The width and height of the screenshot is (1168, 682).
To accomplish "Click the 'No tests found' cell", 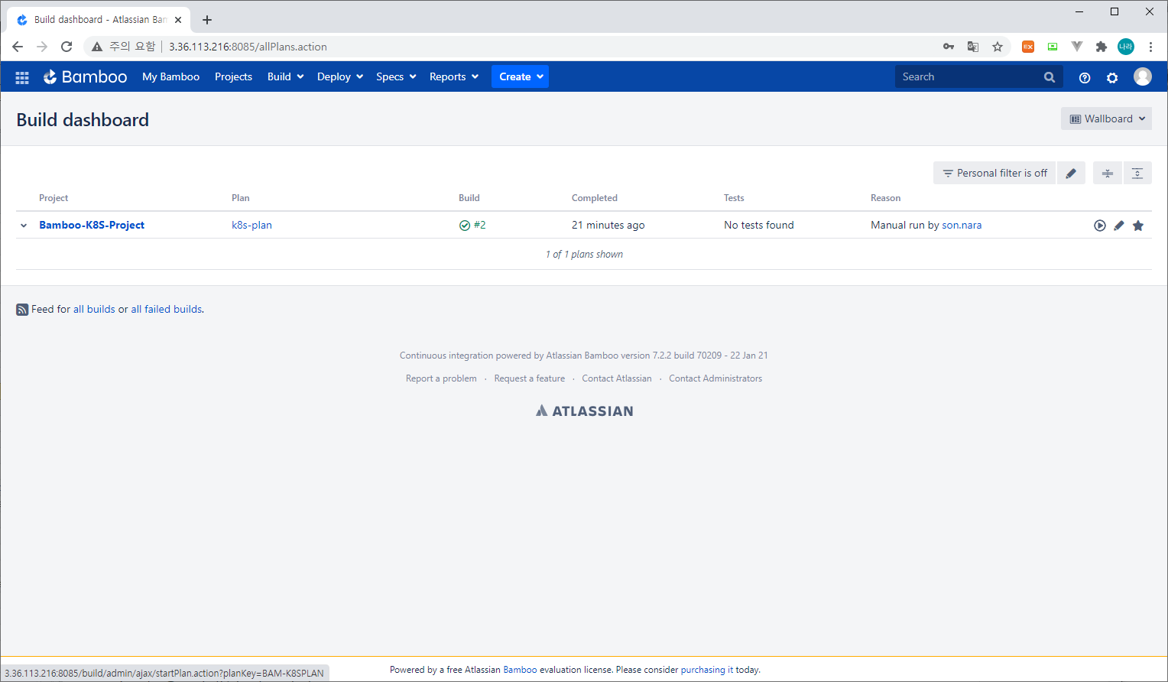I will [759, 226].
